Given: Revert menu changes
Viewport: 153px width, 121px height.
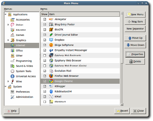Looking at the screenshot, I should pyautogui.click(x=122, y=111).
